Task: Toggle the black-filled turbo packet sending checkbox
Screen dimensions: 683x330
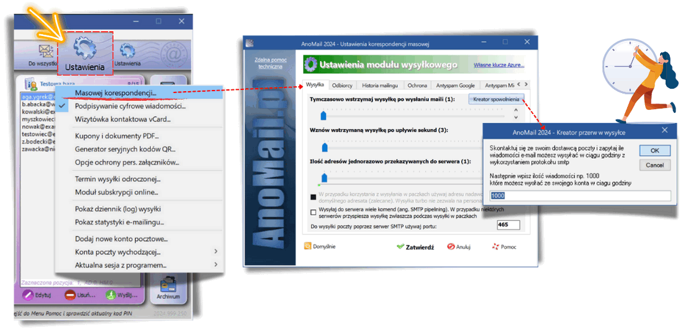Action: (x=313, y=197)
